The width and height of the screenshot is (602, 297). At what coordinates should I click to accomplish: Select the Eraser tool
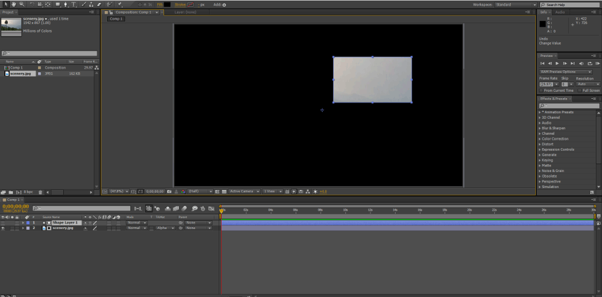pos(99,5)
